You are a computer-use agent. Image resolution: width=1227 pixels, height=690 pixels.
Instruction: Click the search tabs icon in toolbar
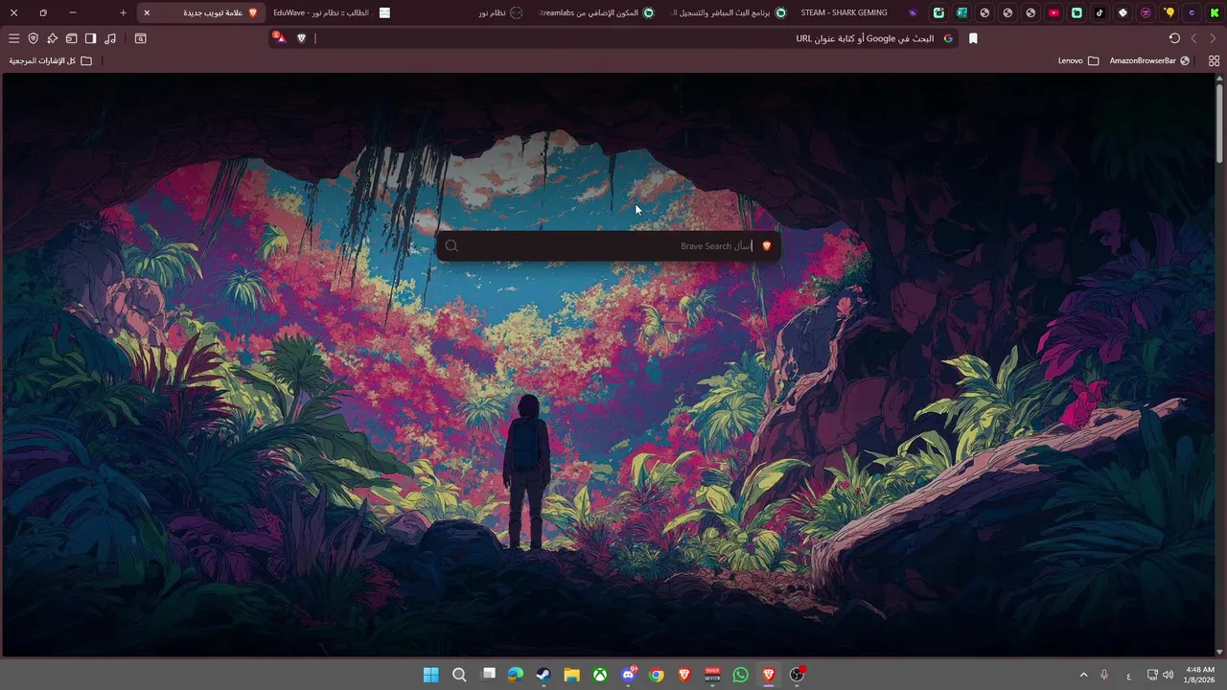click(141, 38)
